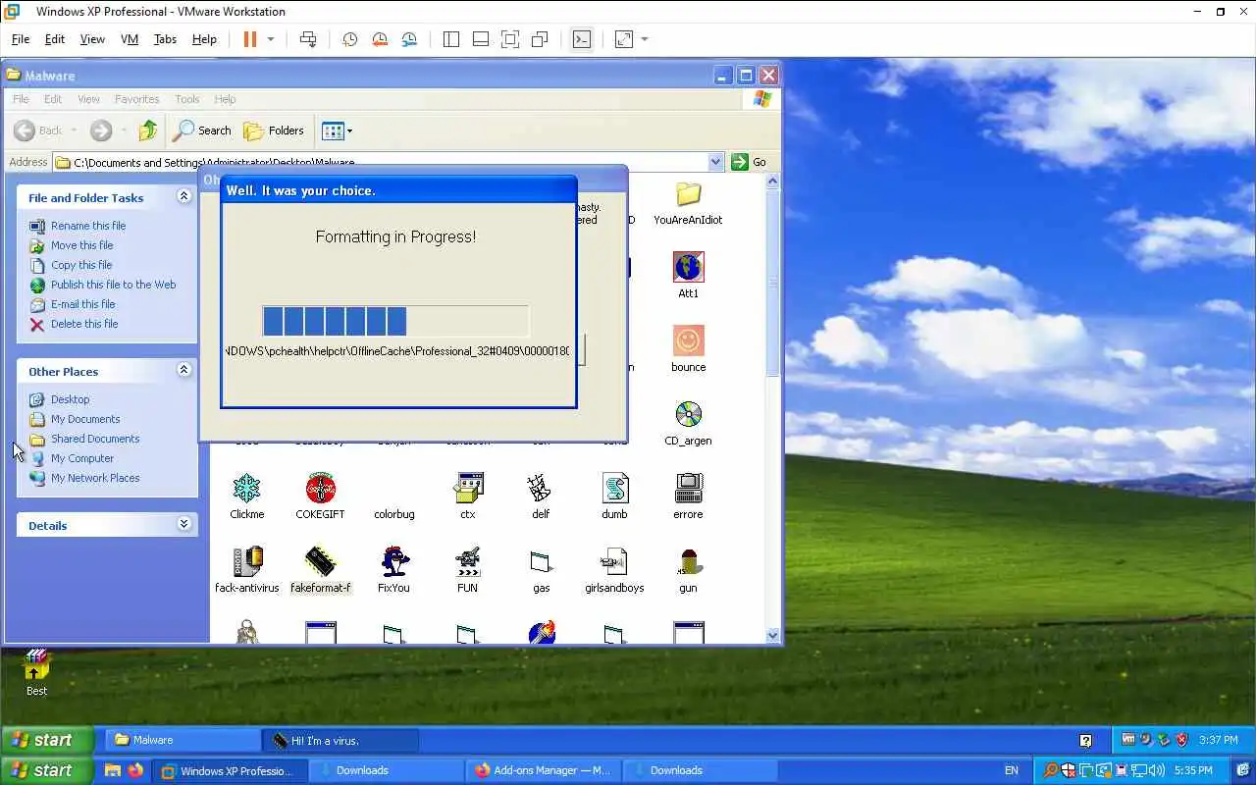This screenshot has width=1256, height=785.
Task: Click the Go button next to address bar
Action: (x=750, y=162)
